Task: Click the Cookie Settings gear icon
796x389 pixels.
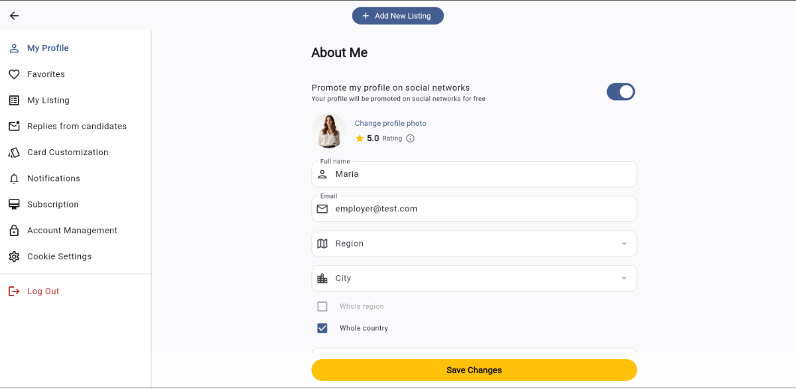Action: coord(14,256)
